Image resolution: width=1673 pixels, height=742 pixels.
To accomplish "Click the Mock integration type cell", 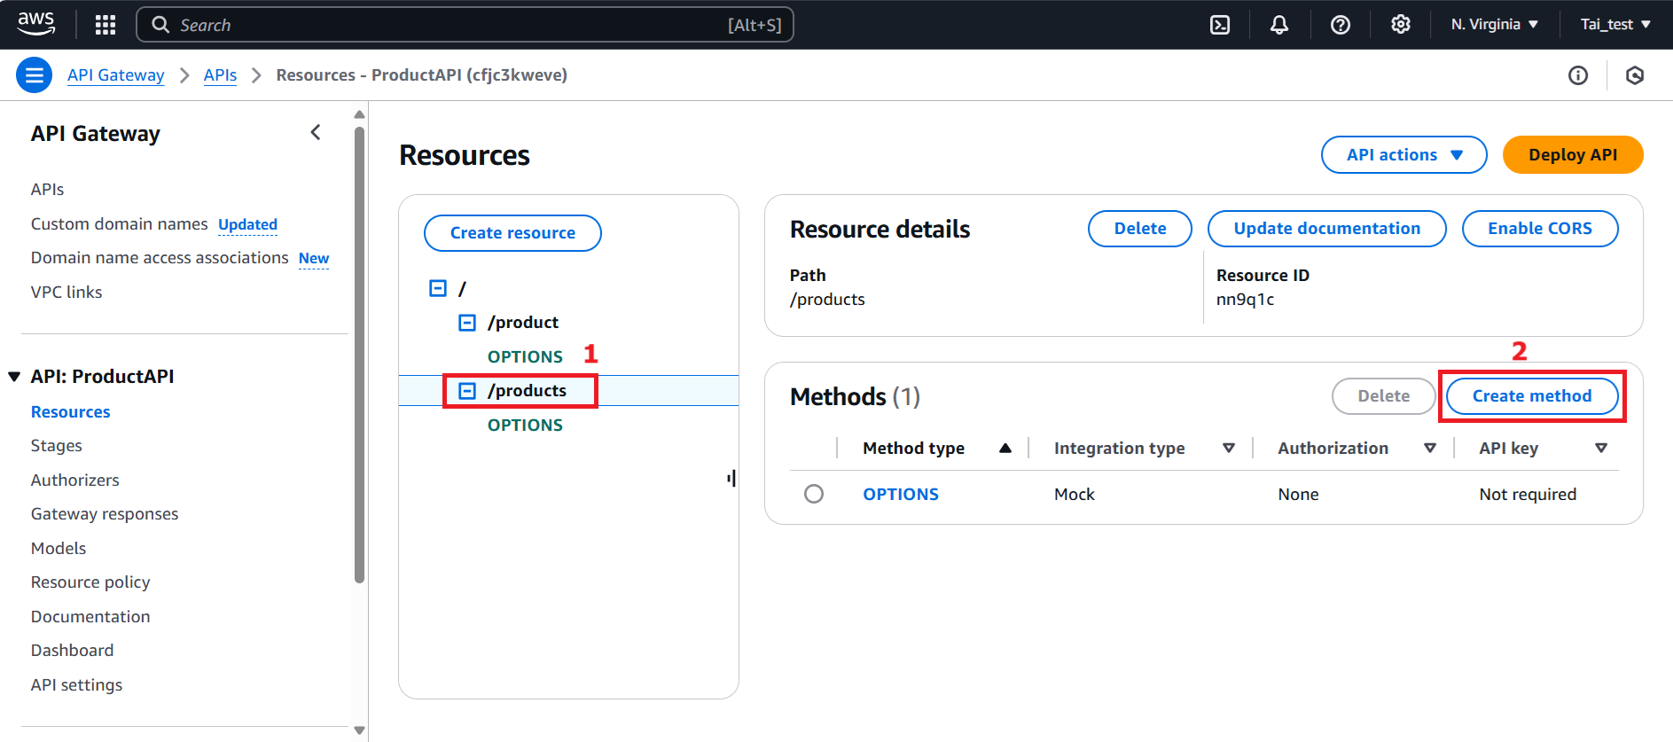I will [x=1075, y=495].
